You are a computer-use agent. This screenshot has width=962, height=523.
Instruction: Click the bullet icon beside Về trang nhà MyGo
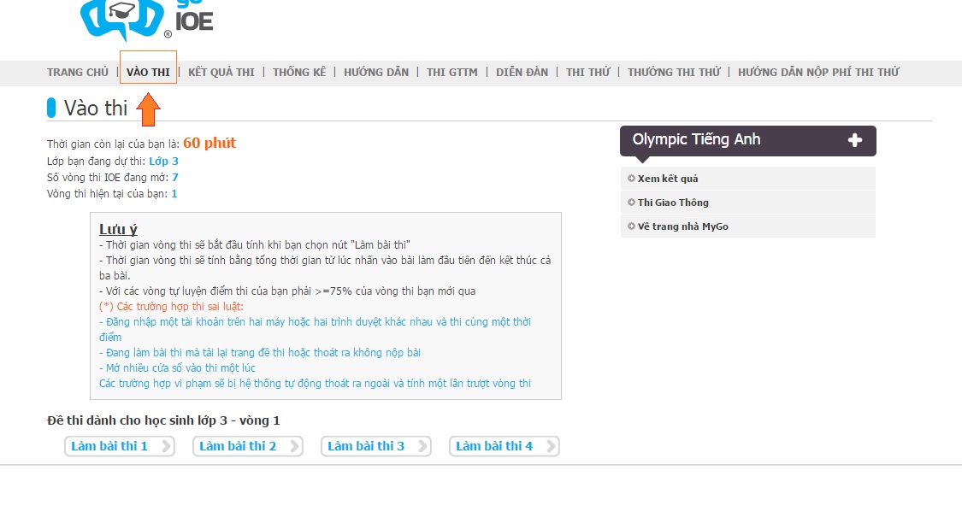pyautogui.click(x=631, y=226)
